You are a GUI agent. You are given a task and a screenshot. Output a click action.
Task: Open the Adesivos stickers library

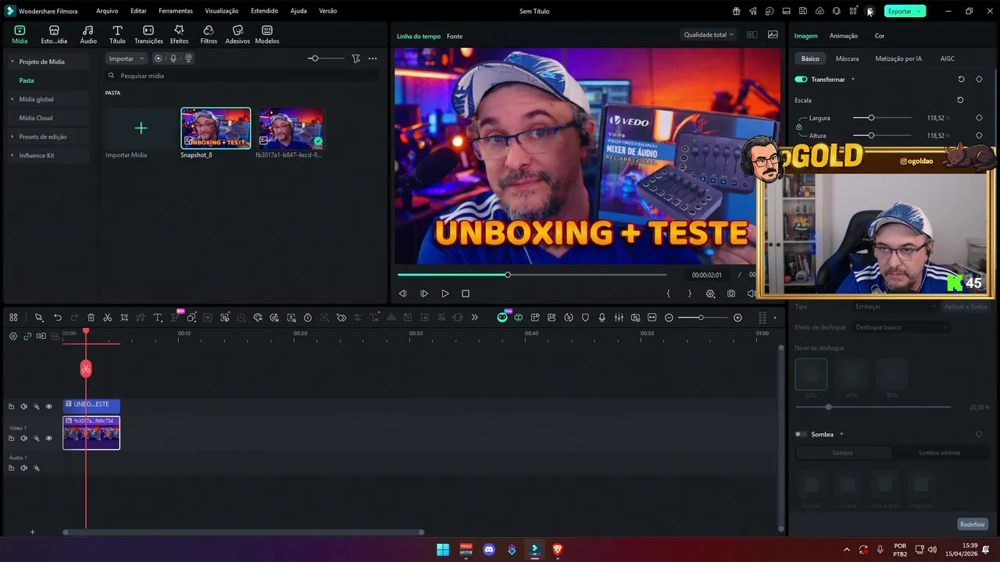coord(237,34)
